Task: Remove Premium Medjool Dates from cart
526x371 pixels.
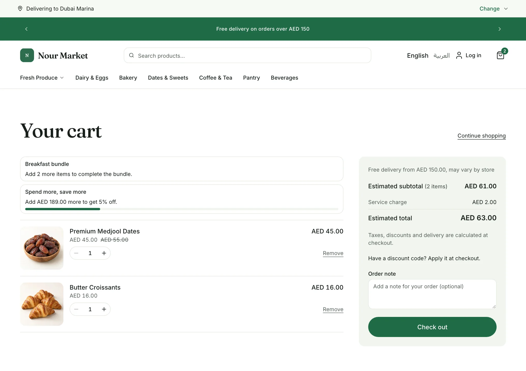Action: [x=333, y=253]
